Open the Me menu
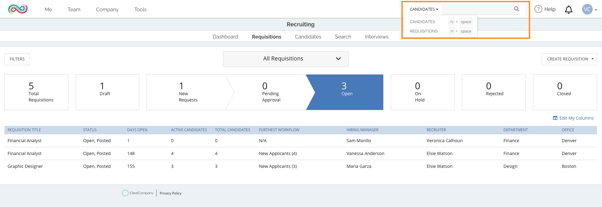The height and width of the screenshot is (207, 602). [x=48, y=9]
